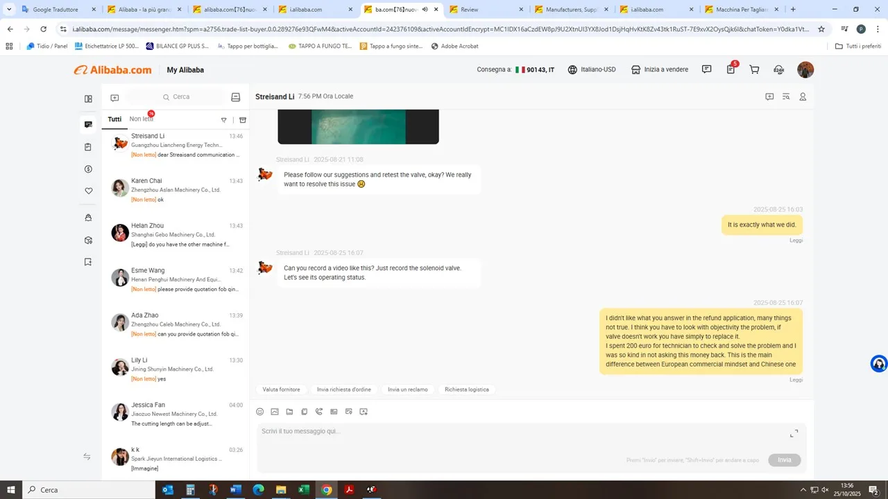
Task: Click the Invia un reclamo button
Action: point(407,389)
